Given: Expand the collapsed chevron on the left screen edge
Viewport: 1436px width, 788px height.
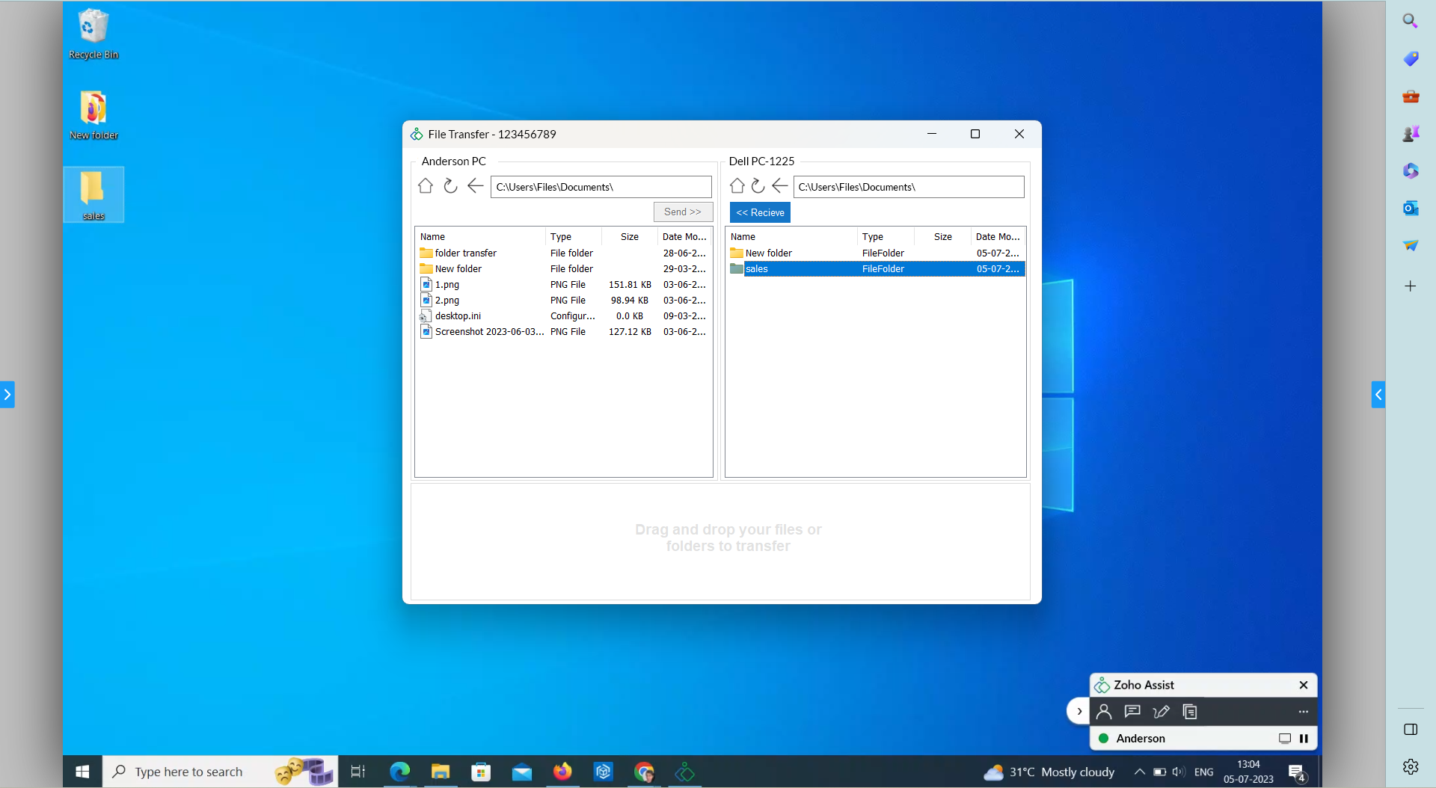Looking at the screenshot, I should point(7,394).
